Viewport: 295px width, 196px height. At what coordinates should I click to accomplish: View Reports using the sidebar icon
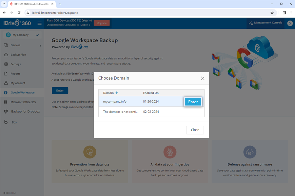[15, 73]
